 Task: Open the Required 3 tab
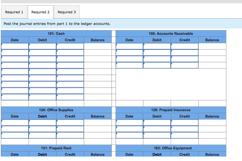(x=67, y=12)
